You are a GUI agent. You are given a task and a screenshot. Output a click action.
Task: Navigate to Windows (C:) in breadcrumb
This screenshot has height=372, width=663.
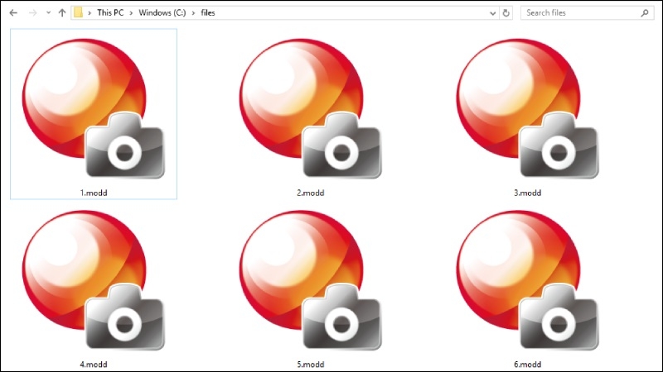[x=162, y=12]
